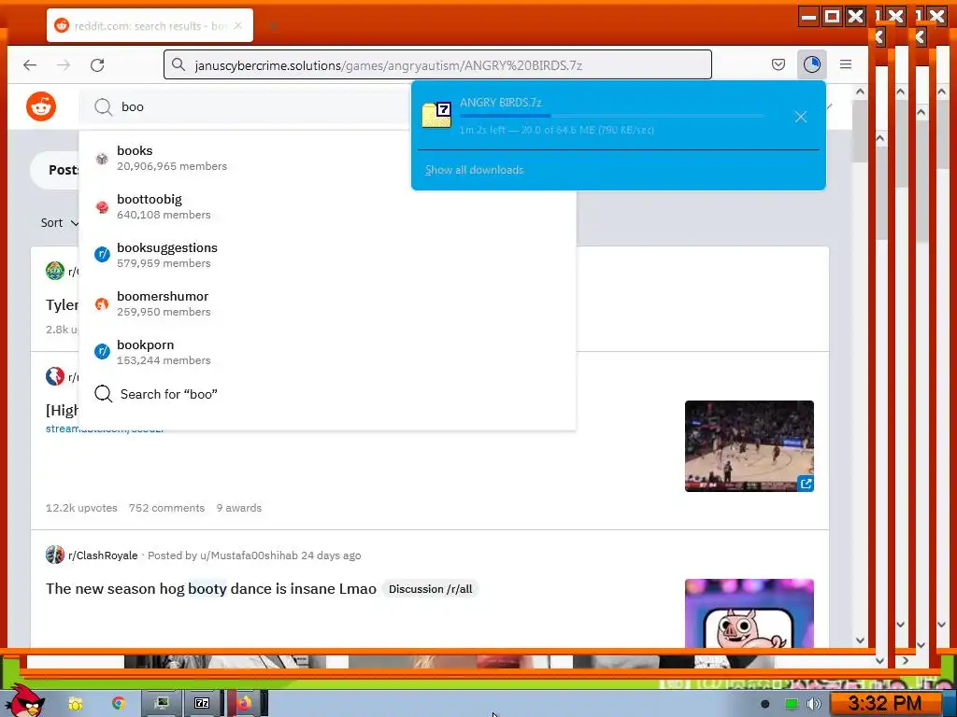Open the basketball highlight video thumbnail
Image resolution: width=957 pixels, height=717 pixels.
(x=749, y=445)
